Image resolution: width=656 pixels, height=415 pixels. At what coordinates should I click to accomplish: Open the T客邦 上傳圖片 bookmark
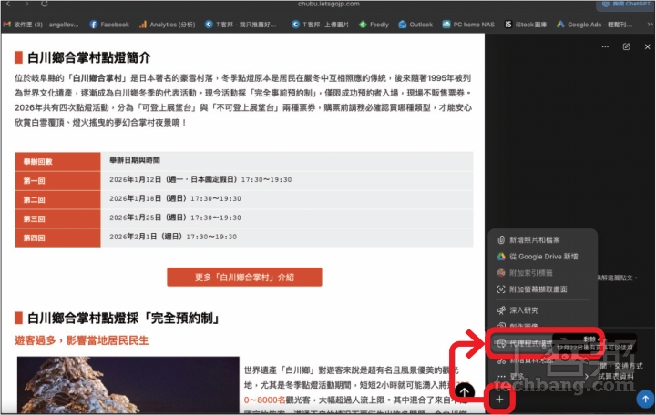pos(320,25)
